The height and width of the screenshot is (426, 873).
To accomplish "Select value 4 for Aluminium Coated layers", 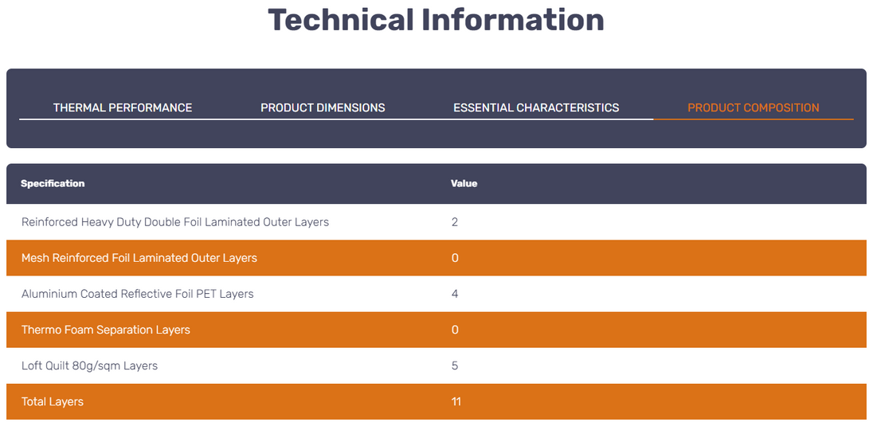I will [455, 294].
